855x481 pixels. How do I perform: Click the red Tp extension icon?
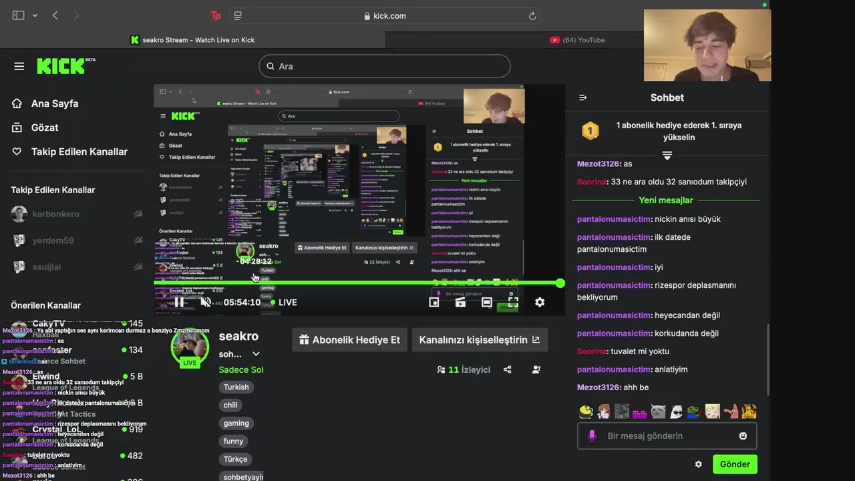point(216,15)
